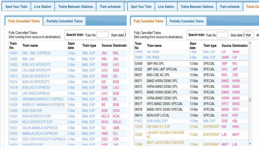The image size is (259, 149).
Task: Click BSB DDN EXP train name
Action: (x=32, y=110)
